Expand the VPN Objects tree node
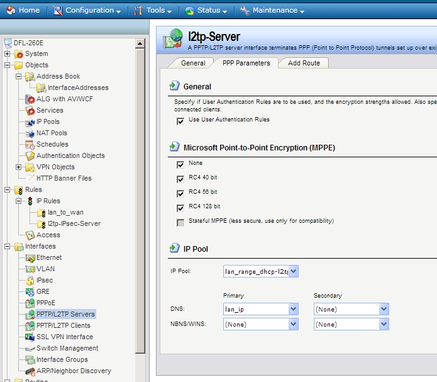Screen dimensions: 437x382 (18, 167)
